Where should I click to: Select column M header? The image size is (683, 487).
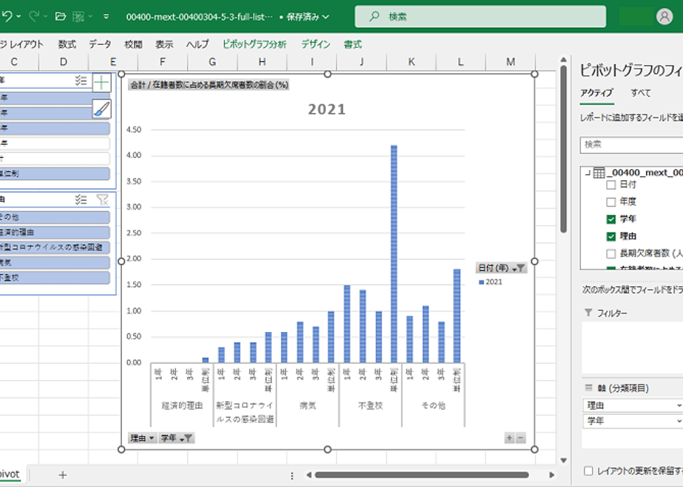pyautogui.click(x=511, y=62)
